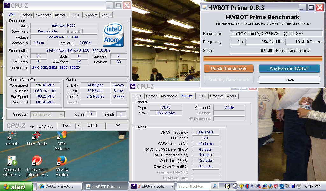
Task: Expand the Tools dropdown arrow in CPU-Z
Action: (78, 126)
